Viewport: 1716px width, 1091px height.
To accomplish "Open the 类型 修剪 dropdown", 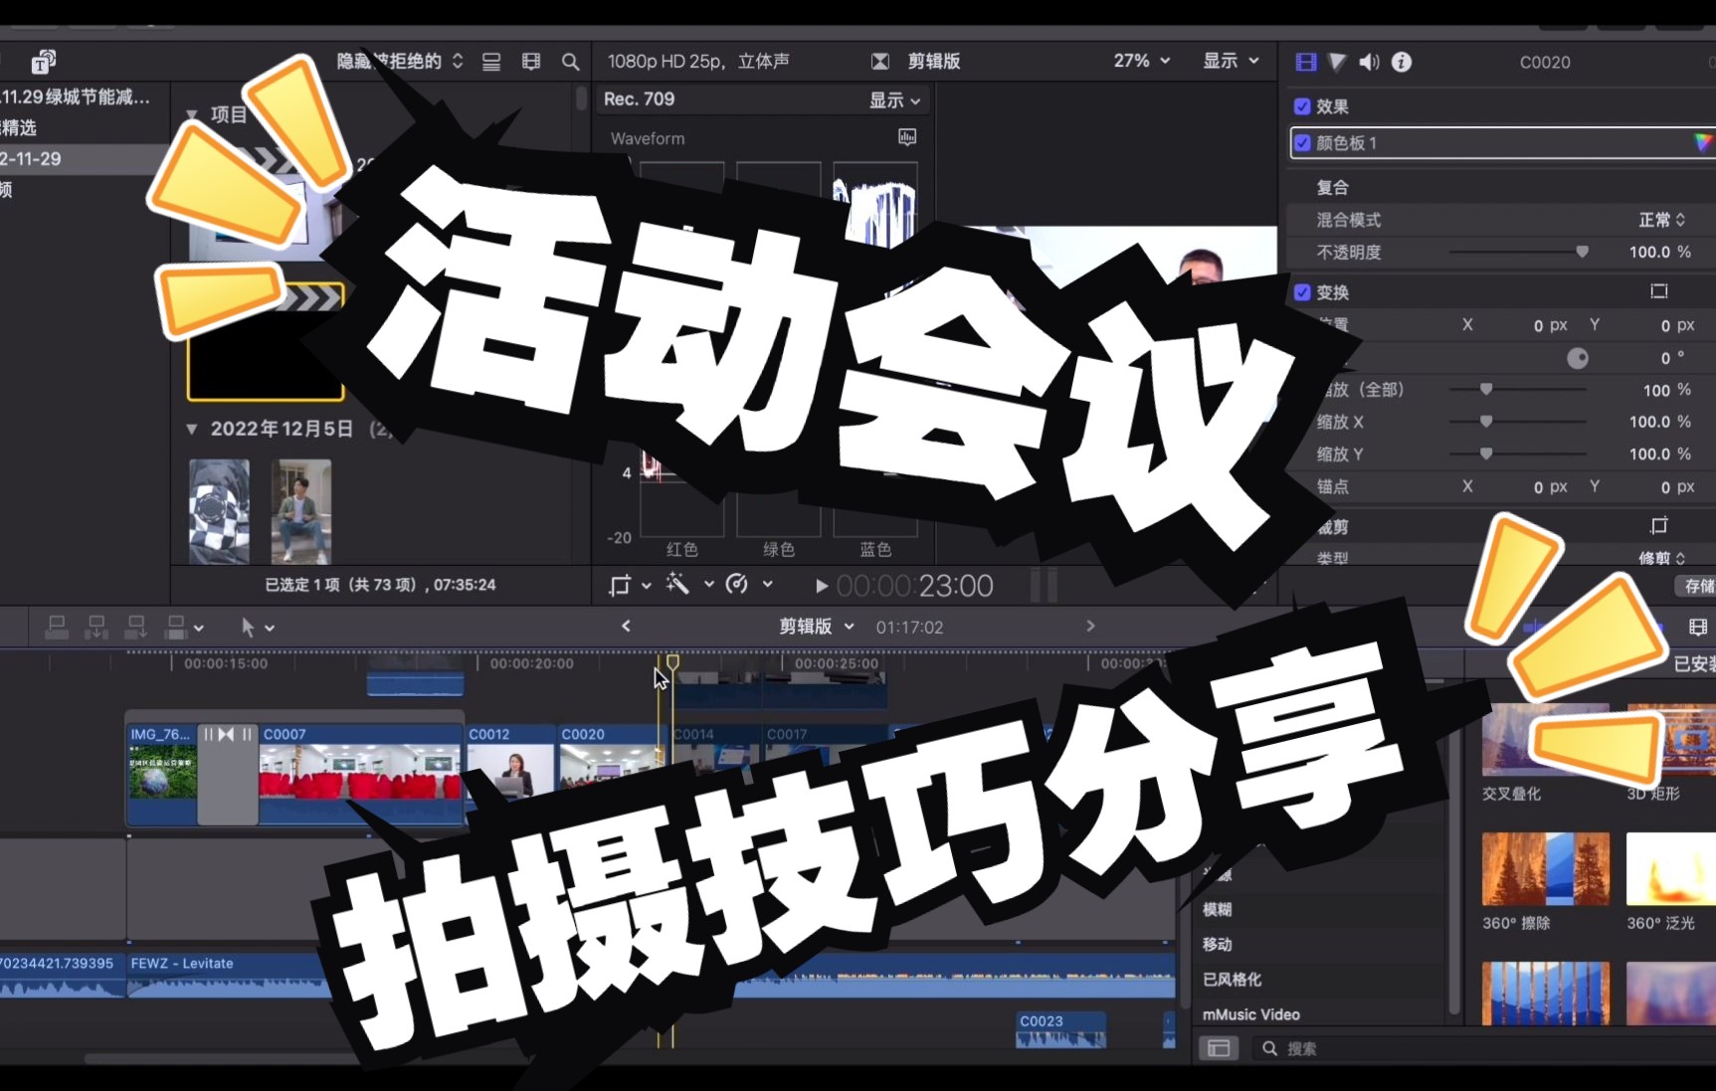I will click(1662, 558).
